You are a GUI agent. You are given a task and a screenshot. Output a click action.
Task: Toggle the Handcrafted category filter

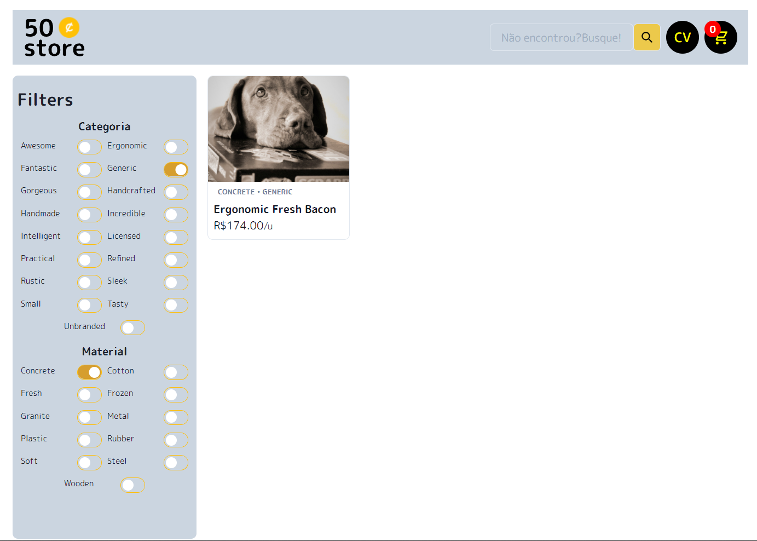(x=176, y=192)
